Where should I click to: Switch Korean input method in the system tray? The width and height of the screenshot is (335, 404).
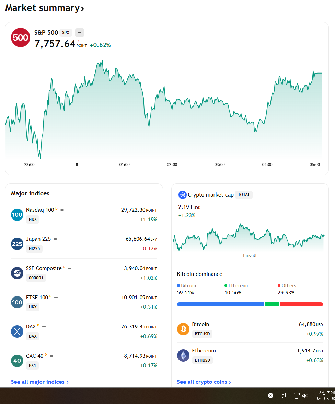point(284,395)
